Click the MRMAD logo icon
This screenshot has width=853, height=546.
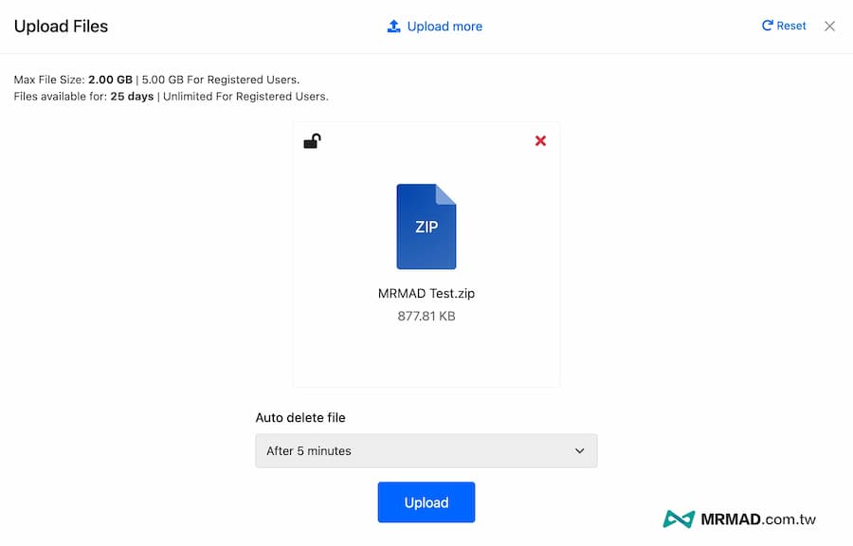tap(679, 519)
